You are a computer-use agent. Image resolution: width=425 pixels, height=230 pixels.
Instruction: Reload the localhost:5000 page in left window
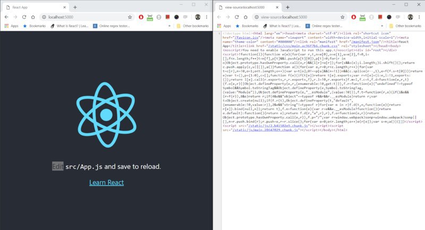[24, 17]
